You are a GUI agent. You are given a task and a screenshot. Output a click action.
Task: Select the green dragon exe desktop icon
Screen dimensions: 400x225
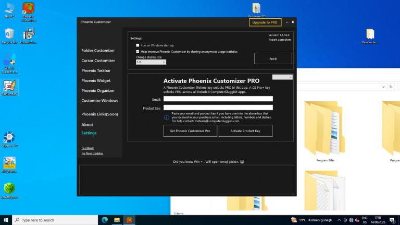9,191
